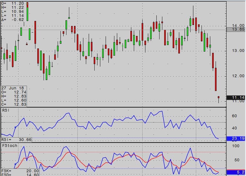This screenshot has width=246, height=176.
Task: Click the C= 12.83 cursor value
Action: (x=14, y=104)
